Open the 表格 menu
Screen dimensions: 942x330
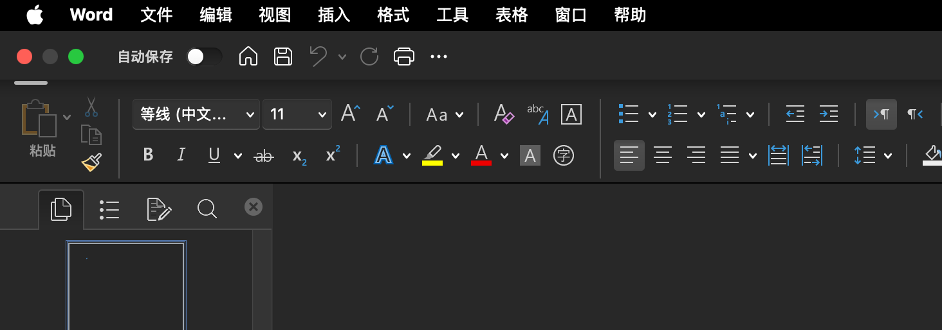coord(512,15)
